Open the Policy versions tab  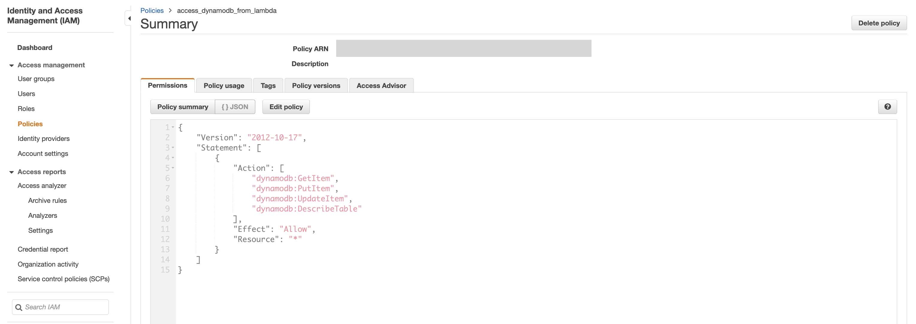coord(316,86)
